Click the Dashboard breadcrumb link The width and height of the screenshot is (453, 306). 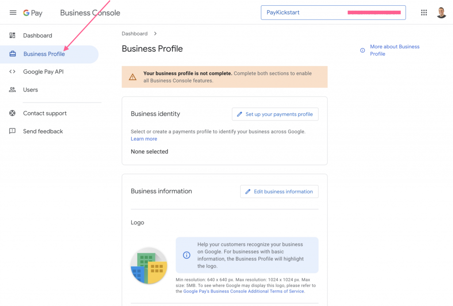pyautogui.click(x=134, y=34)
